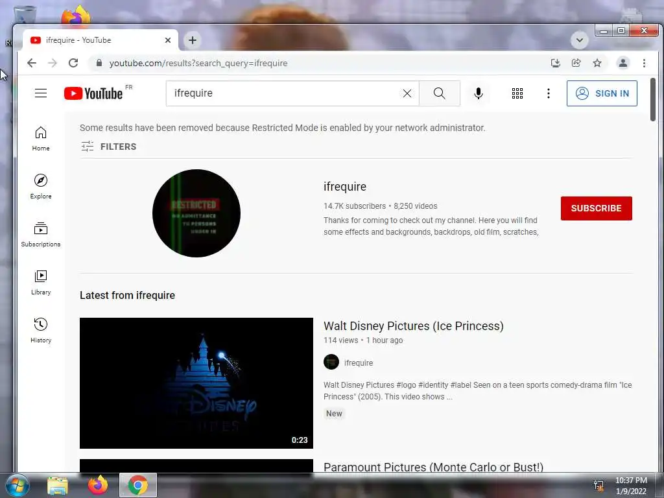Click the install app icon in address bar
The image size is (664, 498).
pos(555,63)
